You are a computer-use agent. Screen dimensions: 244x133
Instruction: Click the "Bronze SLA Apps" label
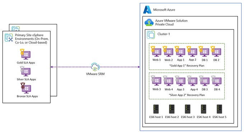pyautogui.click(x=27, y=96)
